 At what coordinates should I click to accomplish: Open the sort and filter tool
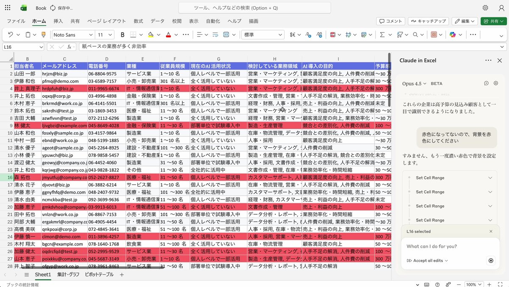(400, 35)
